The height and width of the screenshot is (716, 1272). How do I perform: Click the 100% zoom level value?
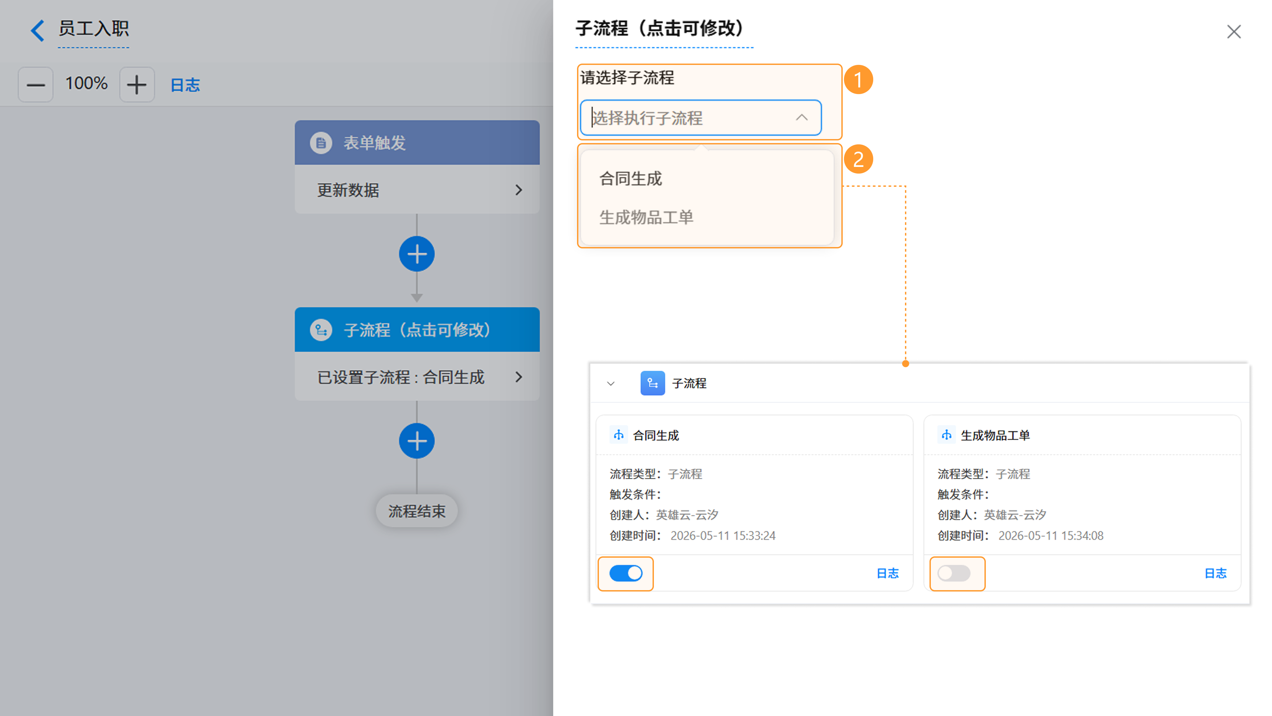(x=86, y=83)
